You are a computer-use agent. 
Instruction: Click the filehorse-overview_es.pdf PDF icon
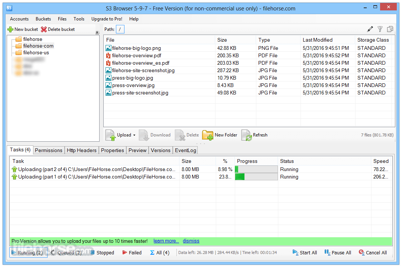point(108,63)
